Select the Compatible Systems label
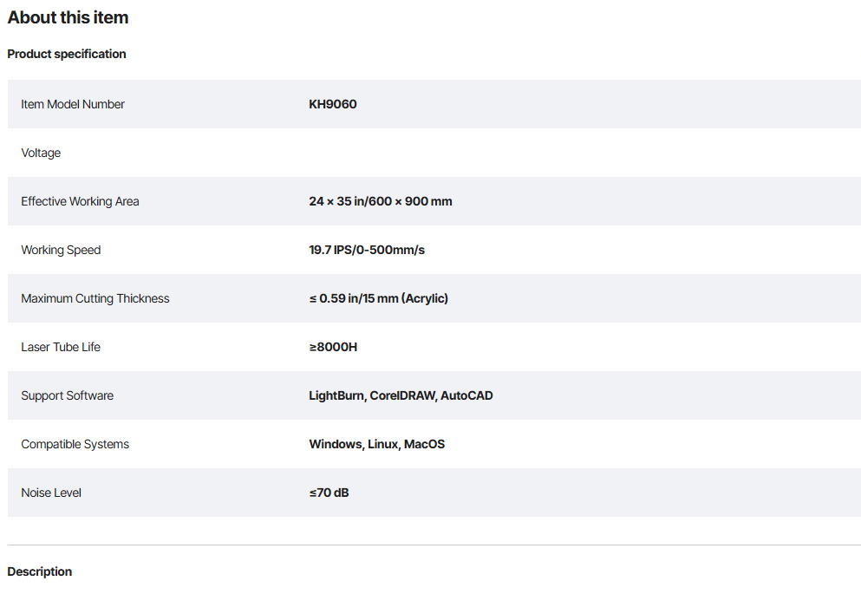This screenshot has height=594, width=861. coord(75,444)
